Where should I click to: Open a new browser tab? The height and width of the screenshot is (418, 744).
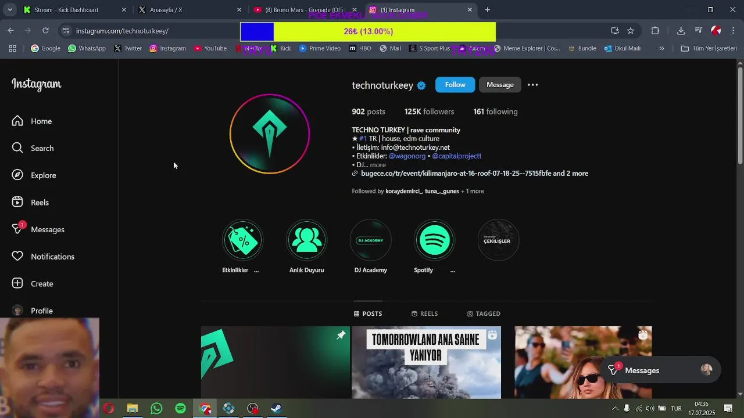click(487, 10)
